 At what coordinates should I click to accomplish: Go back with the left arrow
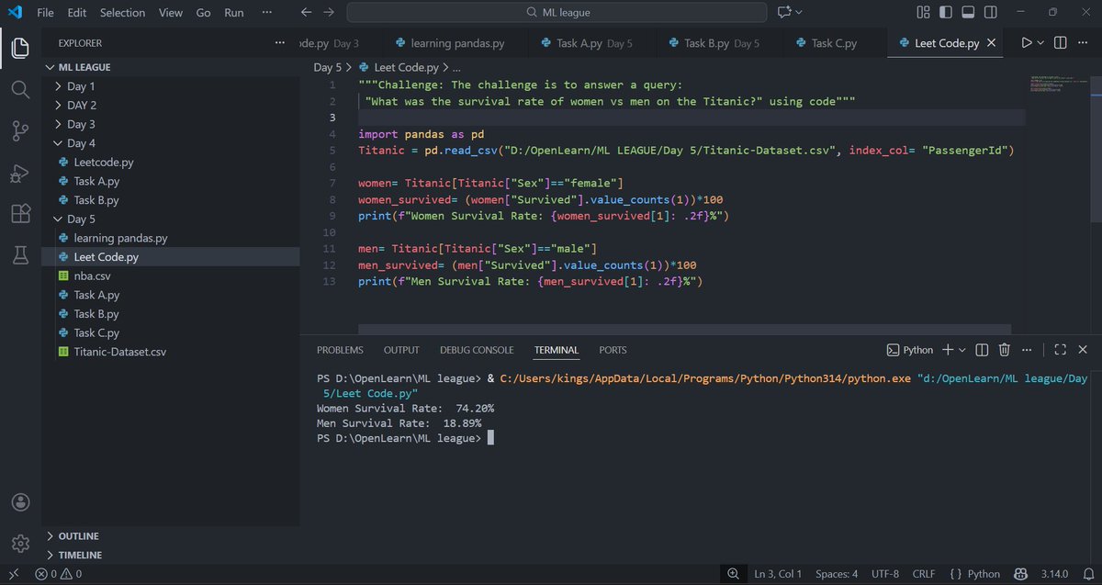point(307,13)
